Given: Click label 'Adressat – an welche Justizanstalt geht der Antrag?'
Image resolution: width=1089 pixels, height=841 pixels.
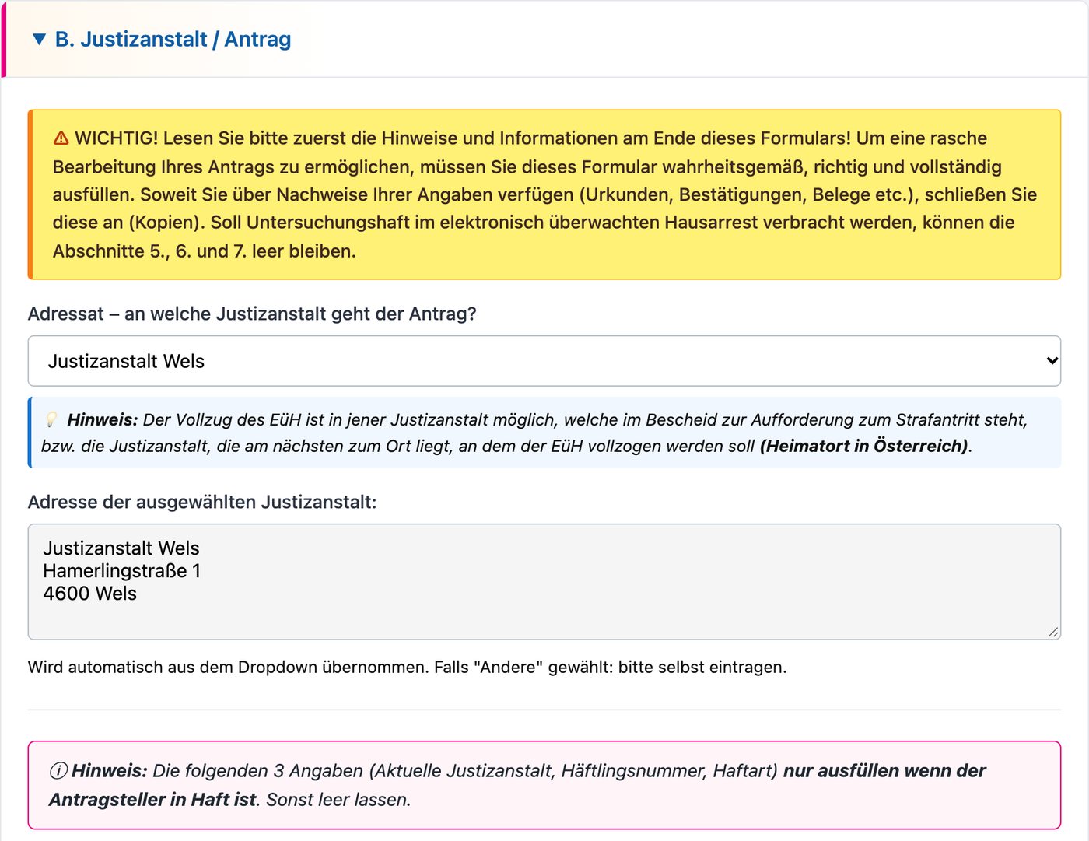Looking at the screenshot, I should [x=252, y=314].
